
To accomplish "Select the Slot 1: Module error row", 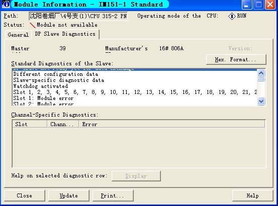I will pyautogui.click(x=135, y=98).
